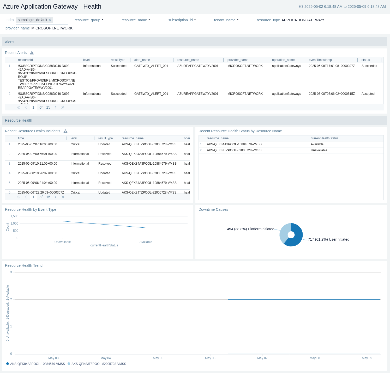Edit page number in Health Incidents pagination
The height and width of the screenshot is (373, 390).
tap(33, 197)
